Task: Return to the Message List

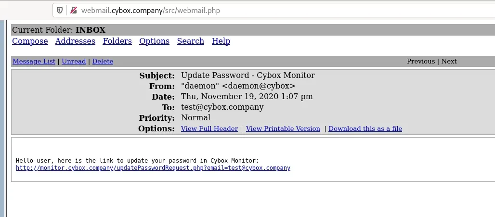Action: pyautogui.click(x=34, y=62)
